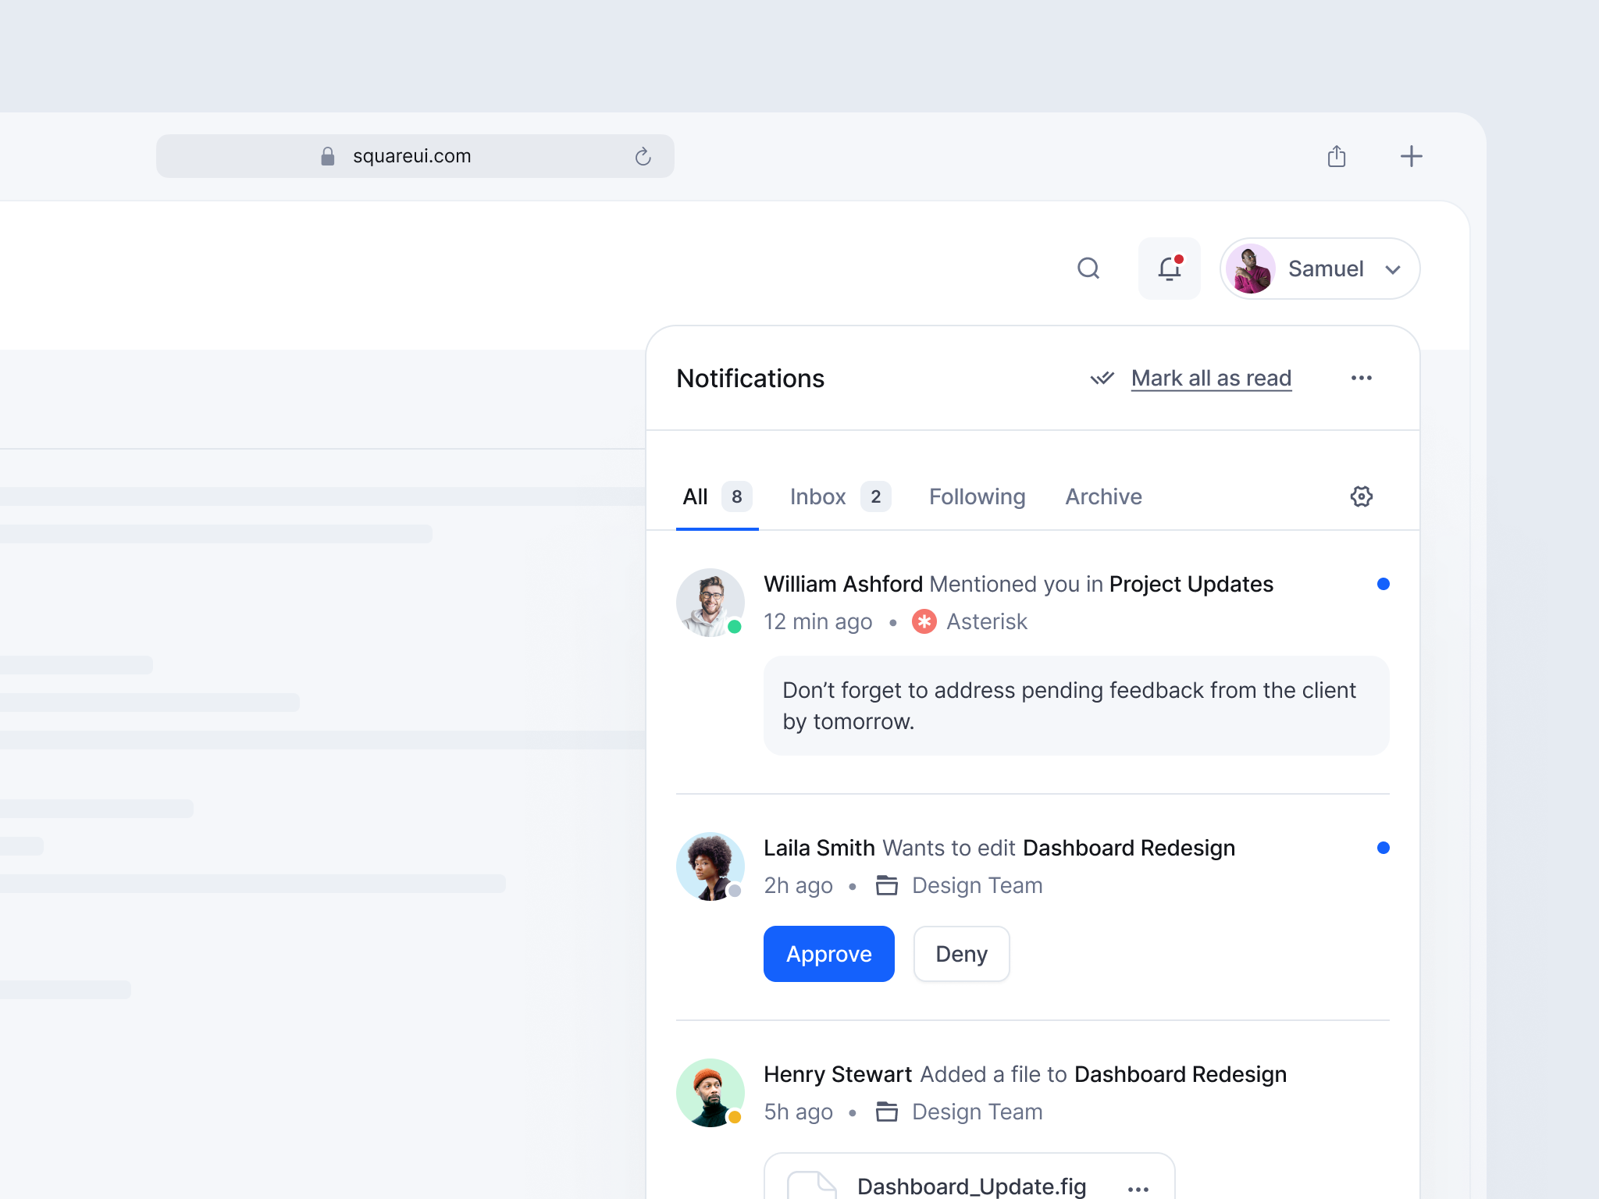
Task: Focus the squareui.com address field
Action: (415, 156)
